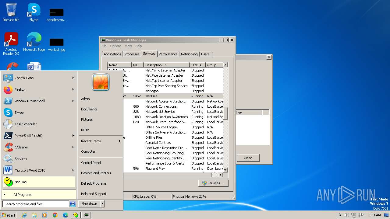This screenshot has height=219, width=390.
Task: Open Services from the Start menu
Action: [39, 159]
